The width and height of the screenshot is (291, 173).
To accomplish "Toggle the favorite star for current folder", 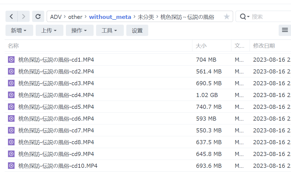I will [x=227, y=16].
